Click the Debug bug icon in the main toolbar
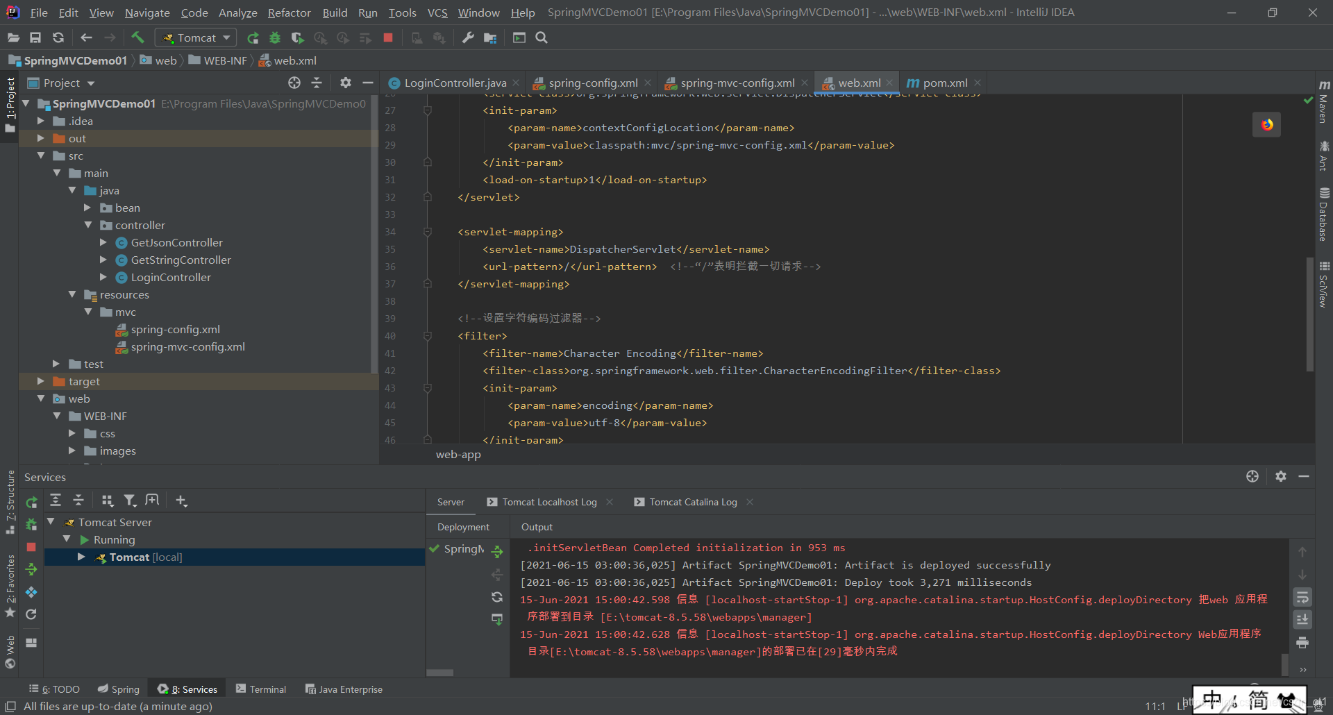Screen dimensions: 1333x715 [x=275, y=37]
